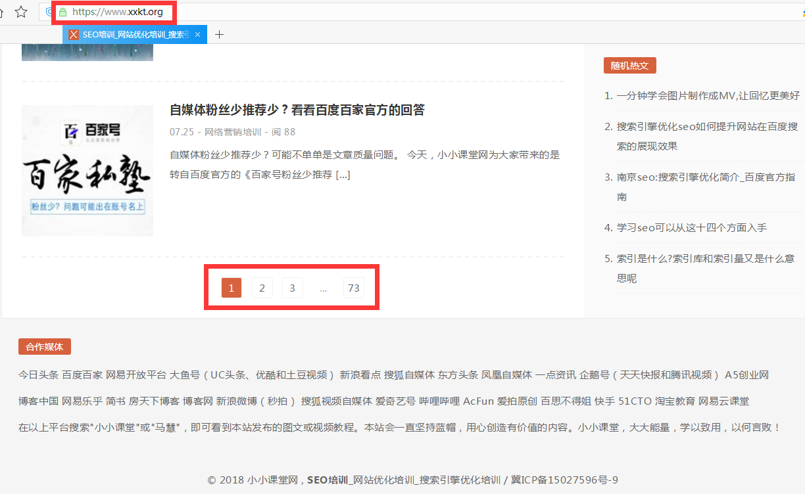
Task: Click the article date 07.25
Action: (182, 132)
